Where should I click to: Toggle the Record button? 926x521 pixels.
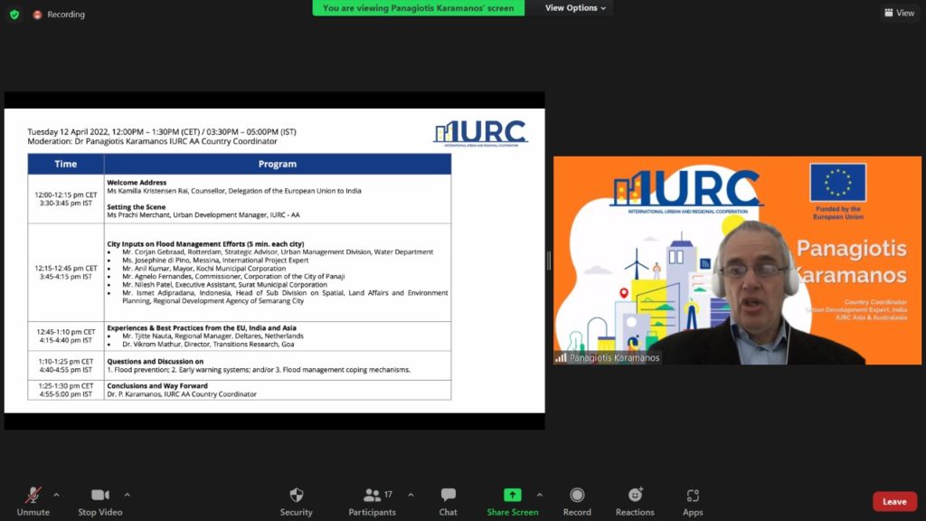(x=577, y=496)
